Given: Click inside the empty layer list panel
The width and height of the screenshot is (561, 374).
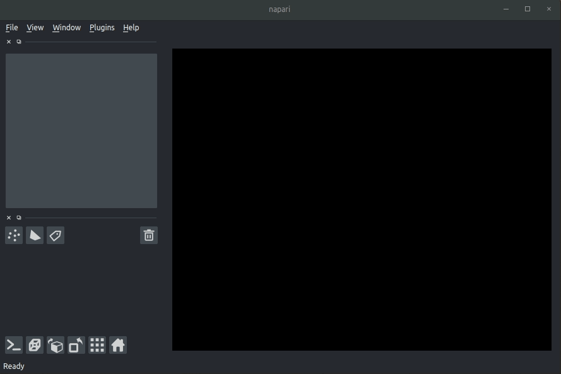Looking at the screenshot, I should coord(81,131).
